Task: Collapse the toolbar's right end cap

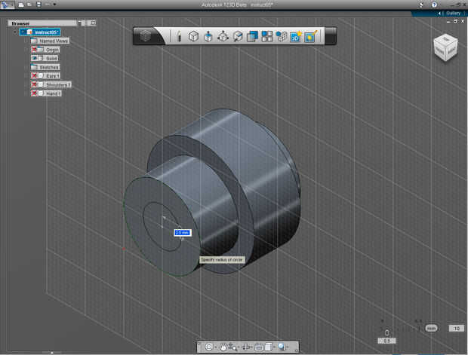Action: 331,36
